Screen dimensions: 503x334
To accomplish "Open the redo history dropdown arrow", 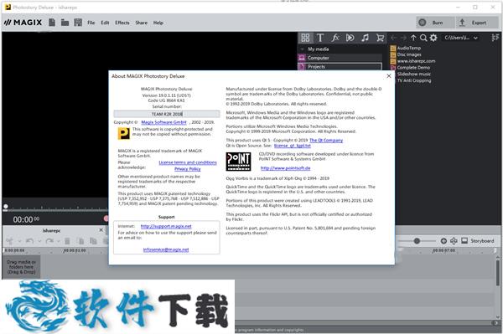I will click(x=59, y=241).
